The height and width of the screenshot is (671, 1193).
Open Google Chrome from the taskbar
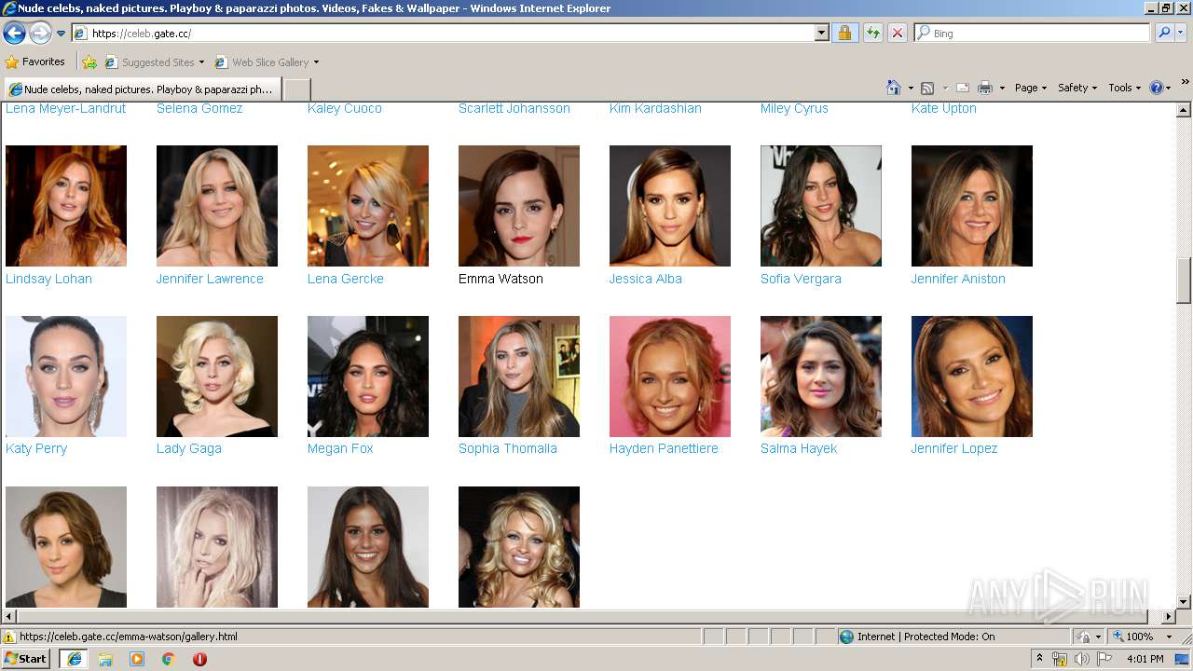pos(168,659)
